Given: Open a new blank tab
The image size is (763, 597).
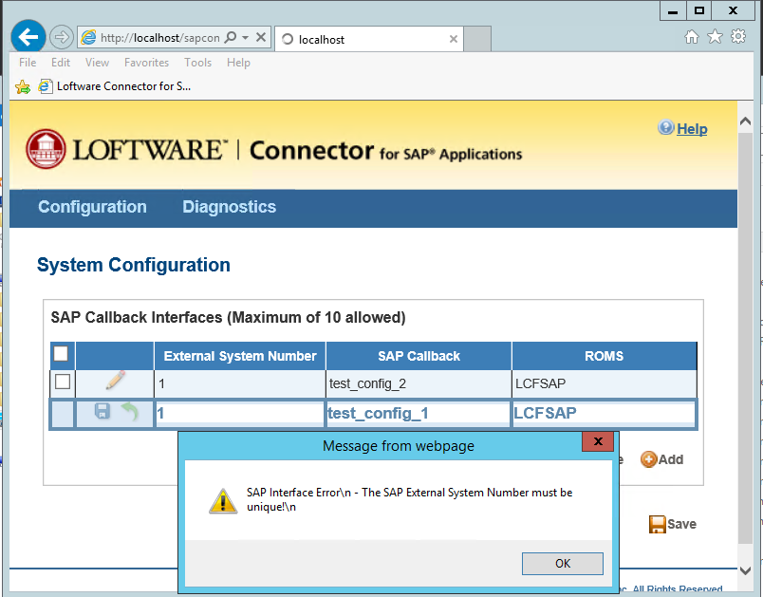Looking at the screenshot, I should point(476,39).
